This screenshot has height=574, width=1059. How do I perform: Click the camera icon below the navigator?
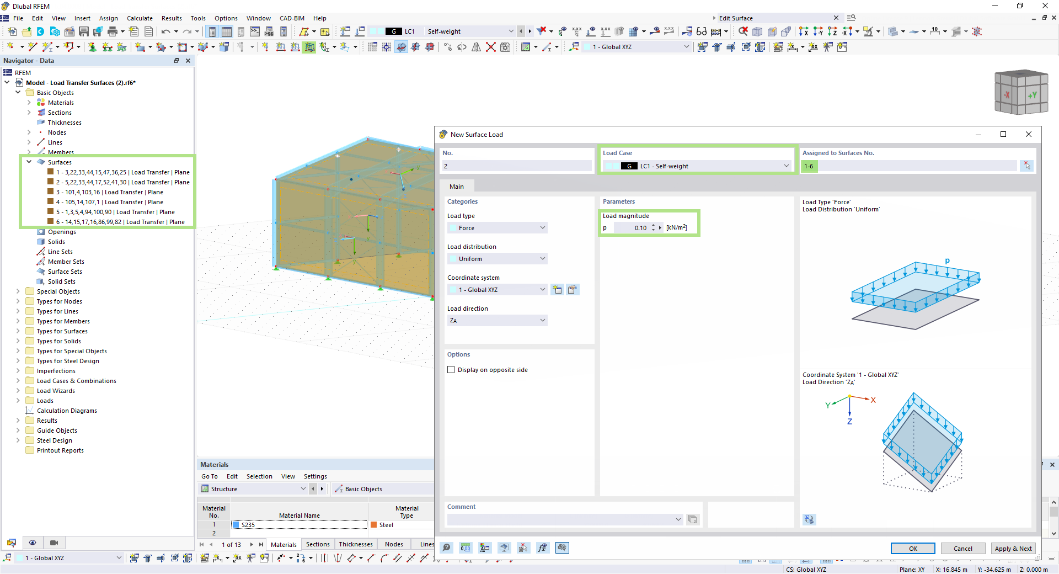54,543
